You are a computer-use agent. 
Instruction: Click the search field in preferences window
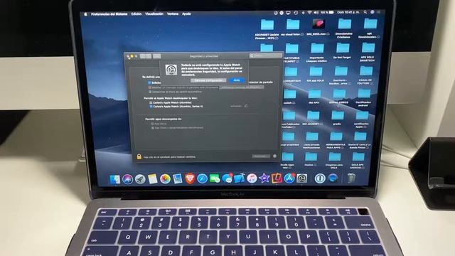tap(265, 55)
